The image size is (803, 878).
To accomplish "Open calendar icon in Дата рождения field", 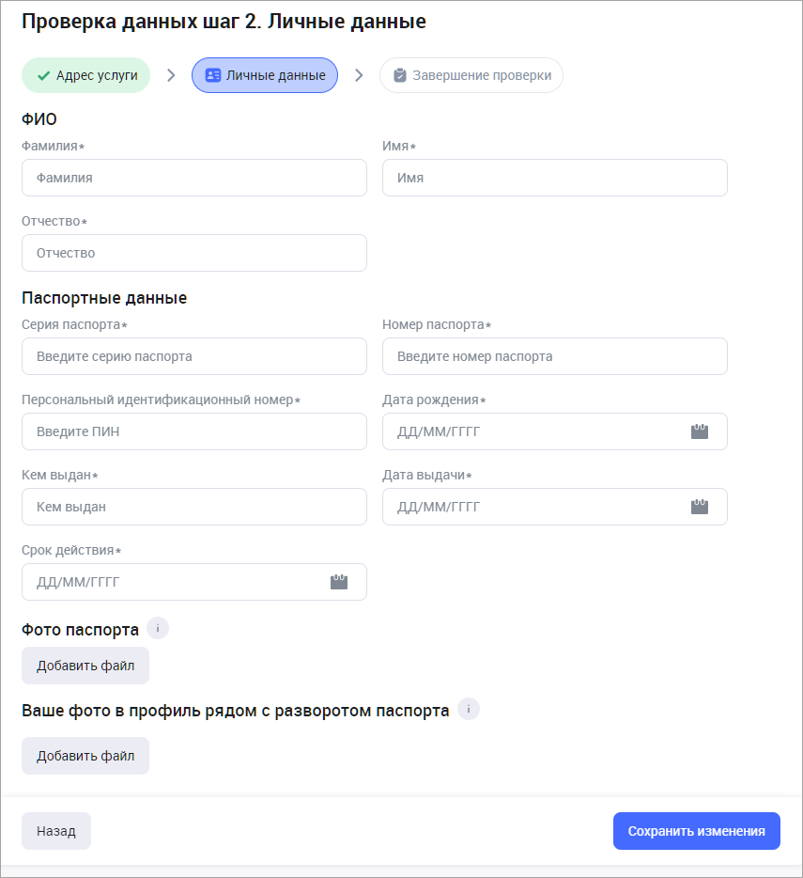I will 699,431.
